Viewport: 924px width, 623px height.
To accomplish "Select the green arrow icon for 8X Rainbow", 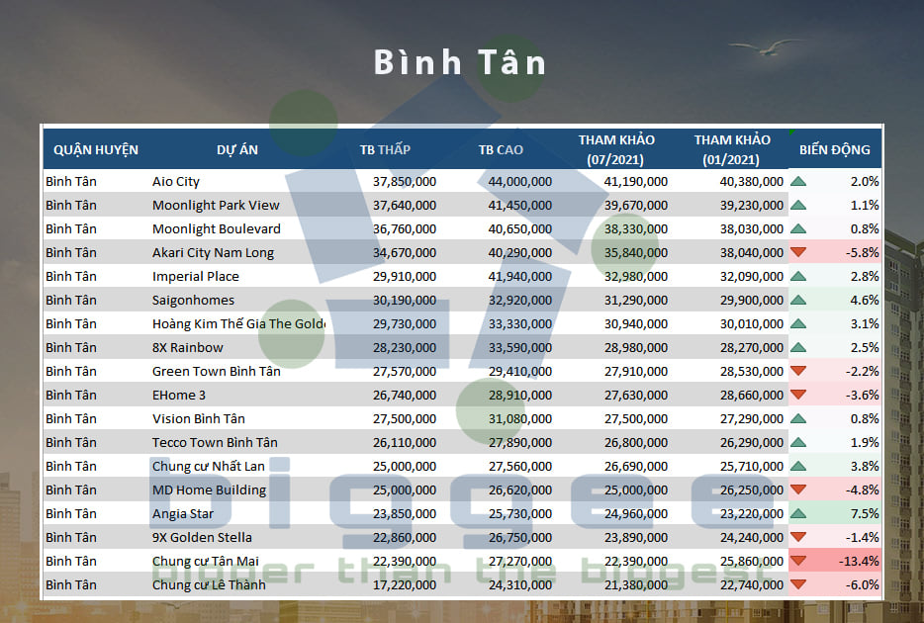I will pos(797,347).
